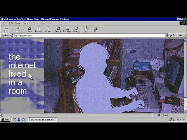This screenshot has width=187, height=140.
Task: Click the Links toolbar label
Action: click(181, 36)
